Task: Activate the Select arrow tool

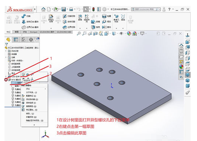Action: [86, 9]
